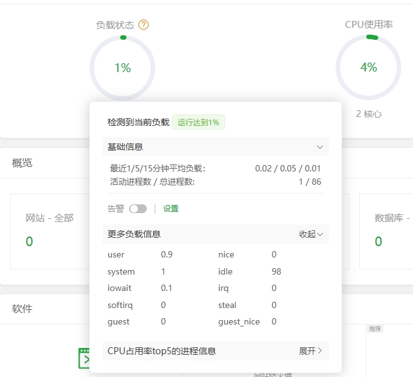This screenshot has width=413, height=377.
Task: Toggle the 告警 alert switch
Action: click(137, 209)
